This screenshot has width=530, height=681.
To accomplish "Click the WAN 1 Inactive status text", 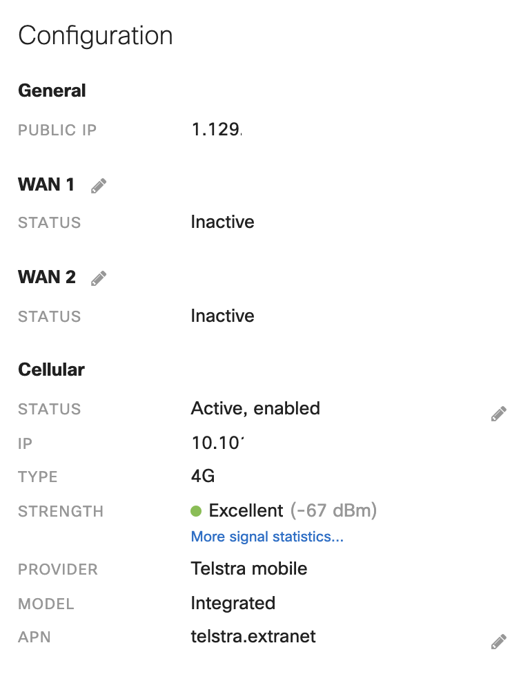I will [x=222, y=222].
